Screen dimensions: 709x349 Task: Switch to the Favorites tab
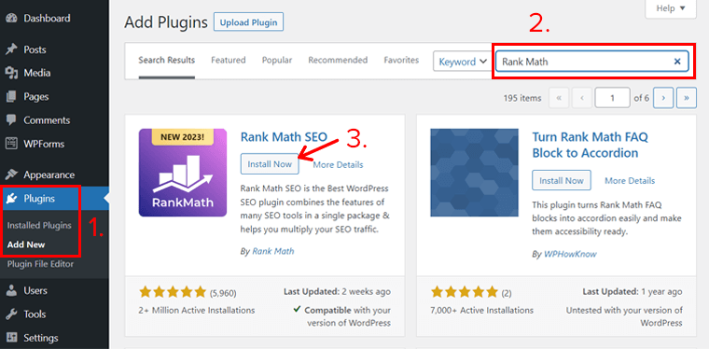click(401, 60)
